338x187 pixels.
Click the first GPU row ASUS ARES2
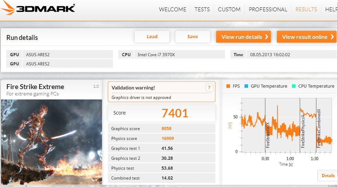tap(60, 55)
